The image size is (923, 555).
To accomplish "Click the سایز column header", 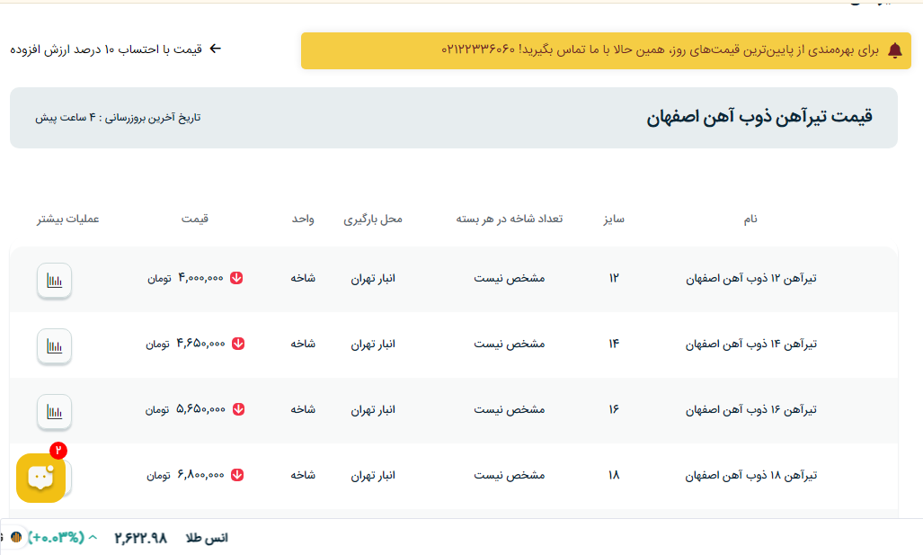I will click(614, 219).
